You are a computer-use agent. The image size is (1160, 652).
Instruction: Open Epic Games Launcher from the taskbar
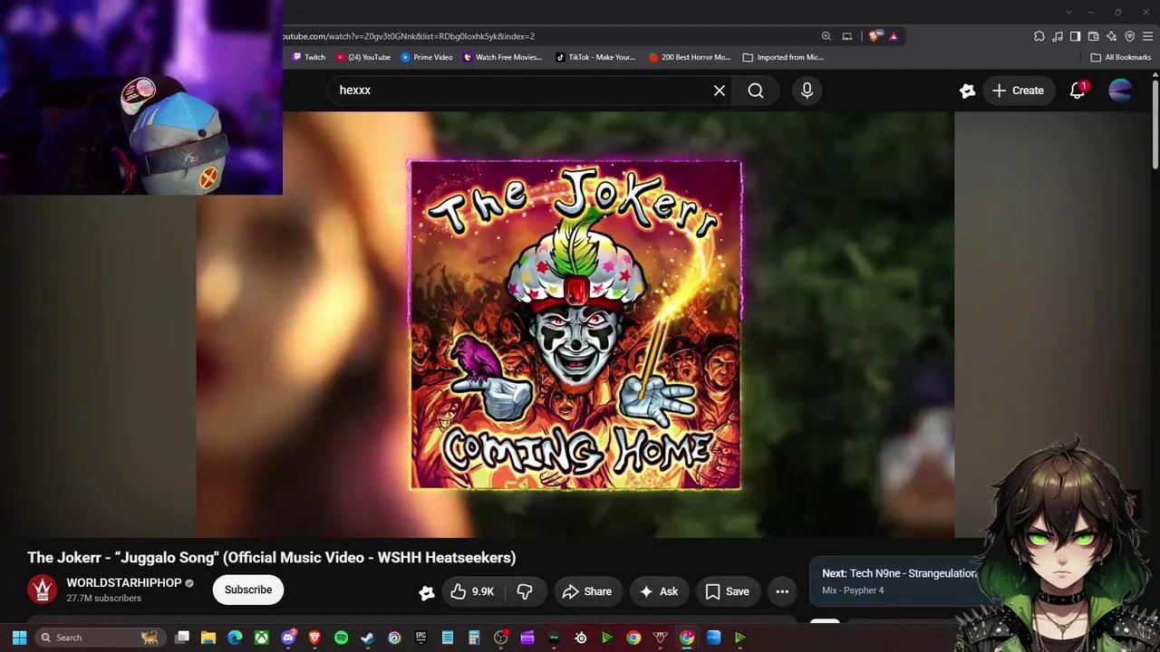[x=421, y=638]
